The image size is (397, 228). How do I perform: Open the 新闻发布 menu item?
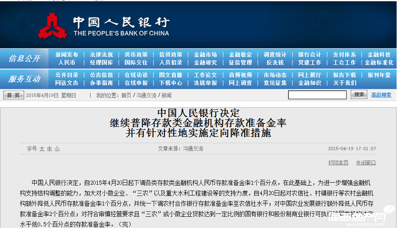click(67, 55)
